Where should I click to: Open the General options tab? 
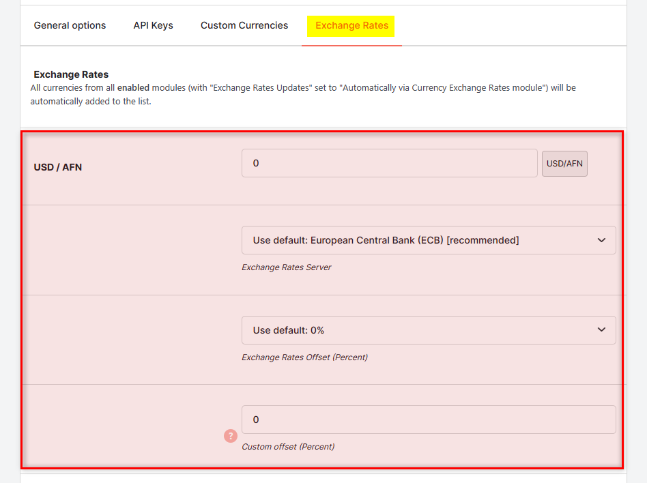(70, 25)
